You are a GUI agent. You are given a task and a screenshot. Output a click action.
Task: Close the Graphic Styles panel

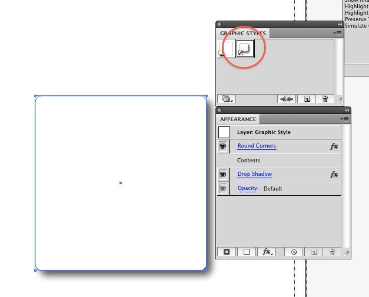[220, 25]
